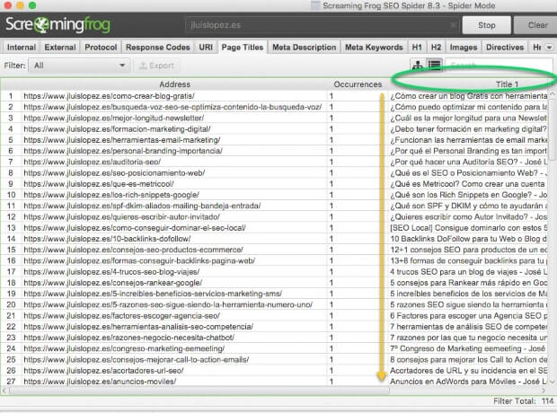The height and width of the screenshot is (413, 557).
Task: Open the Meta Keywords tab
Action: pyautogui.click(x=374, y=48)
